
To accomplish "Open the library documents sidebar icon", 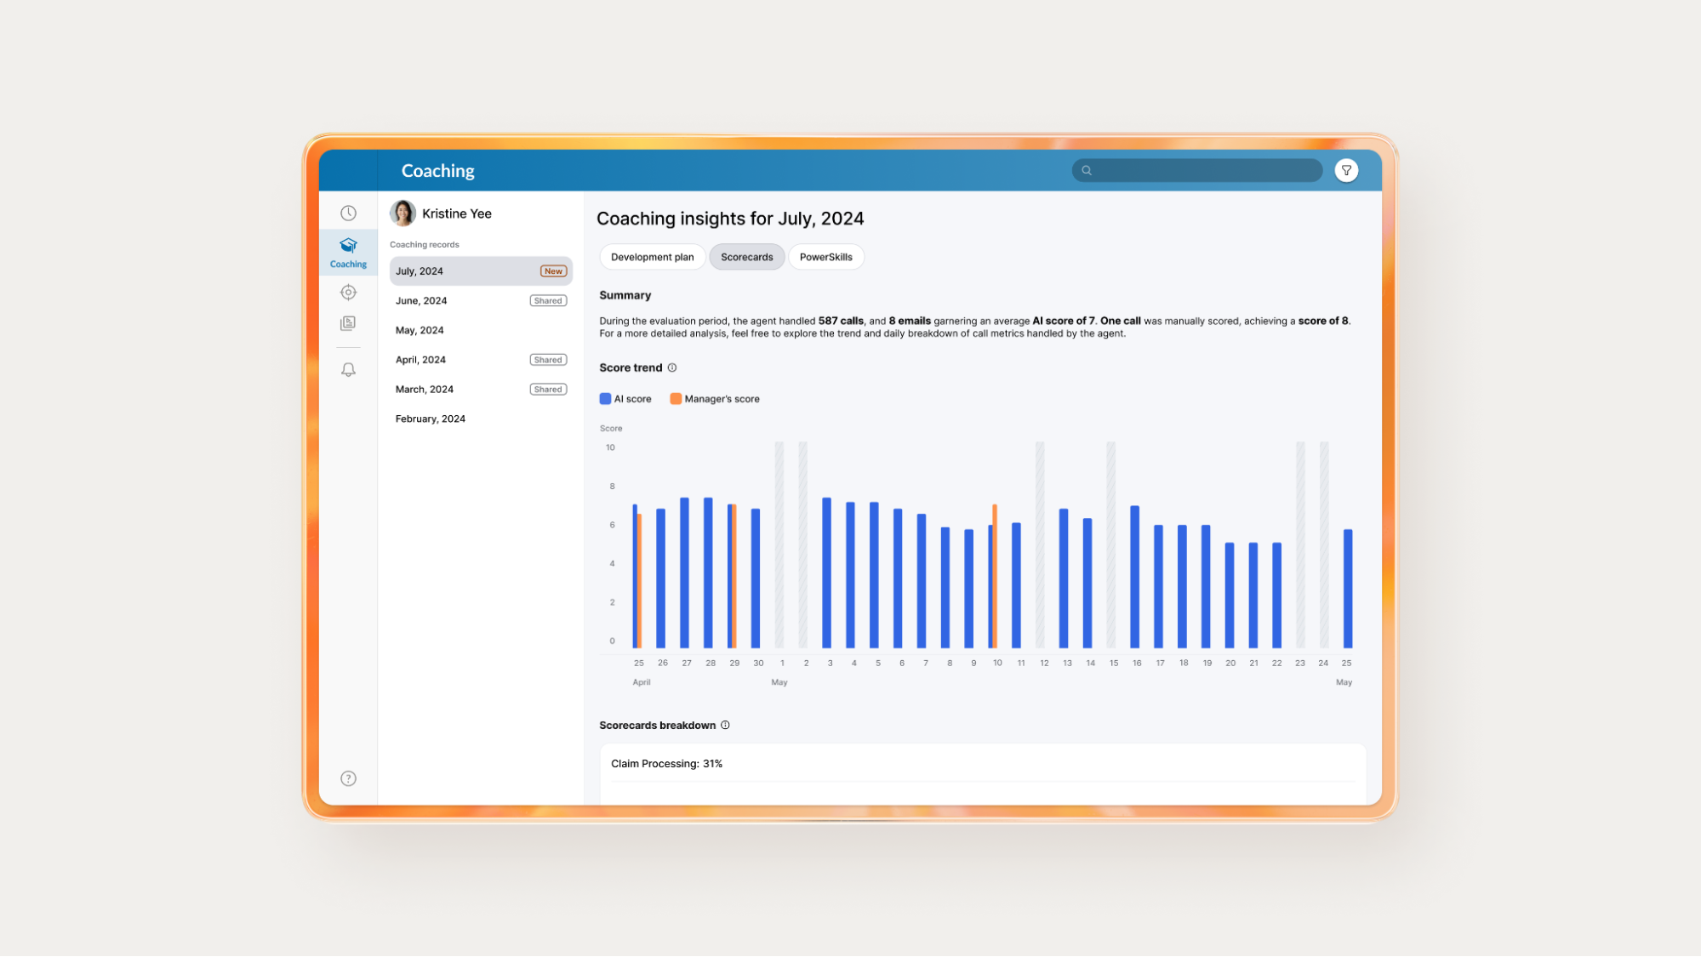I will (348, 323).
